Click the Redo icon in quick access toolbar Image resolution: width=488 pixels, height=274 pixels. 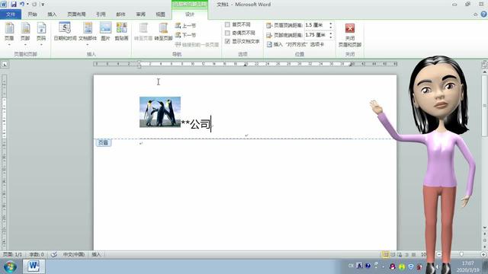(34, 5)
